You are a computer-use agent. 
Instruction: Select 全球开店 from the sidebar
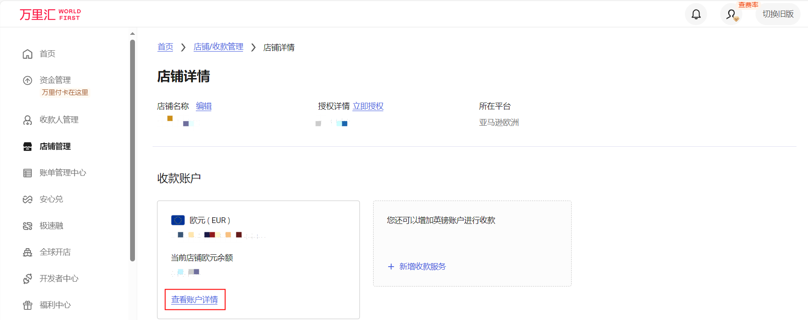[x=55, y=252]
